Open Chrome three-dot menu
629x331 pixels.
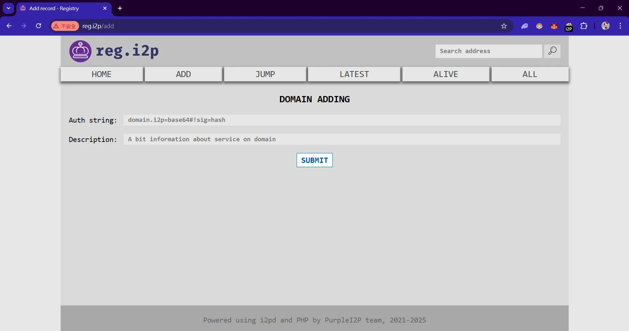[620, 26]
